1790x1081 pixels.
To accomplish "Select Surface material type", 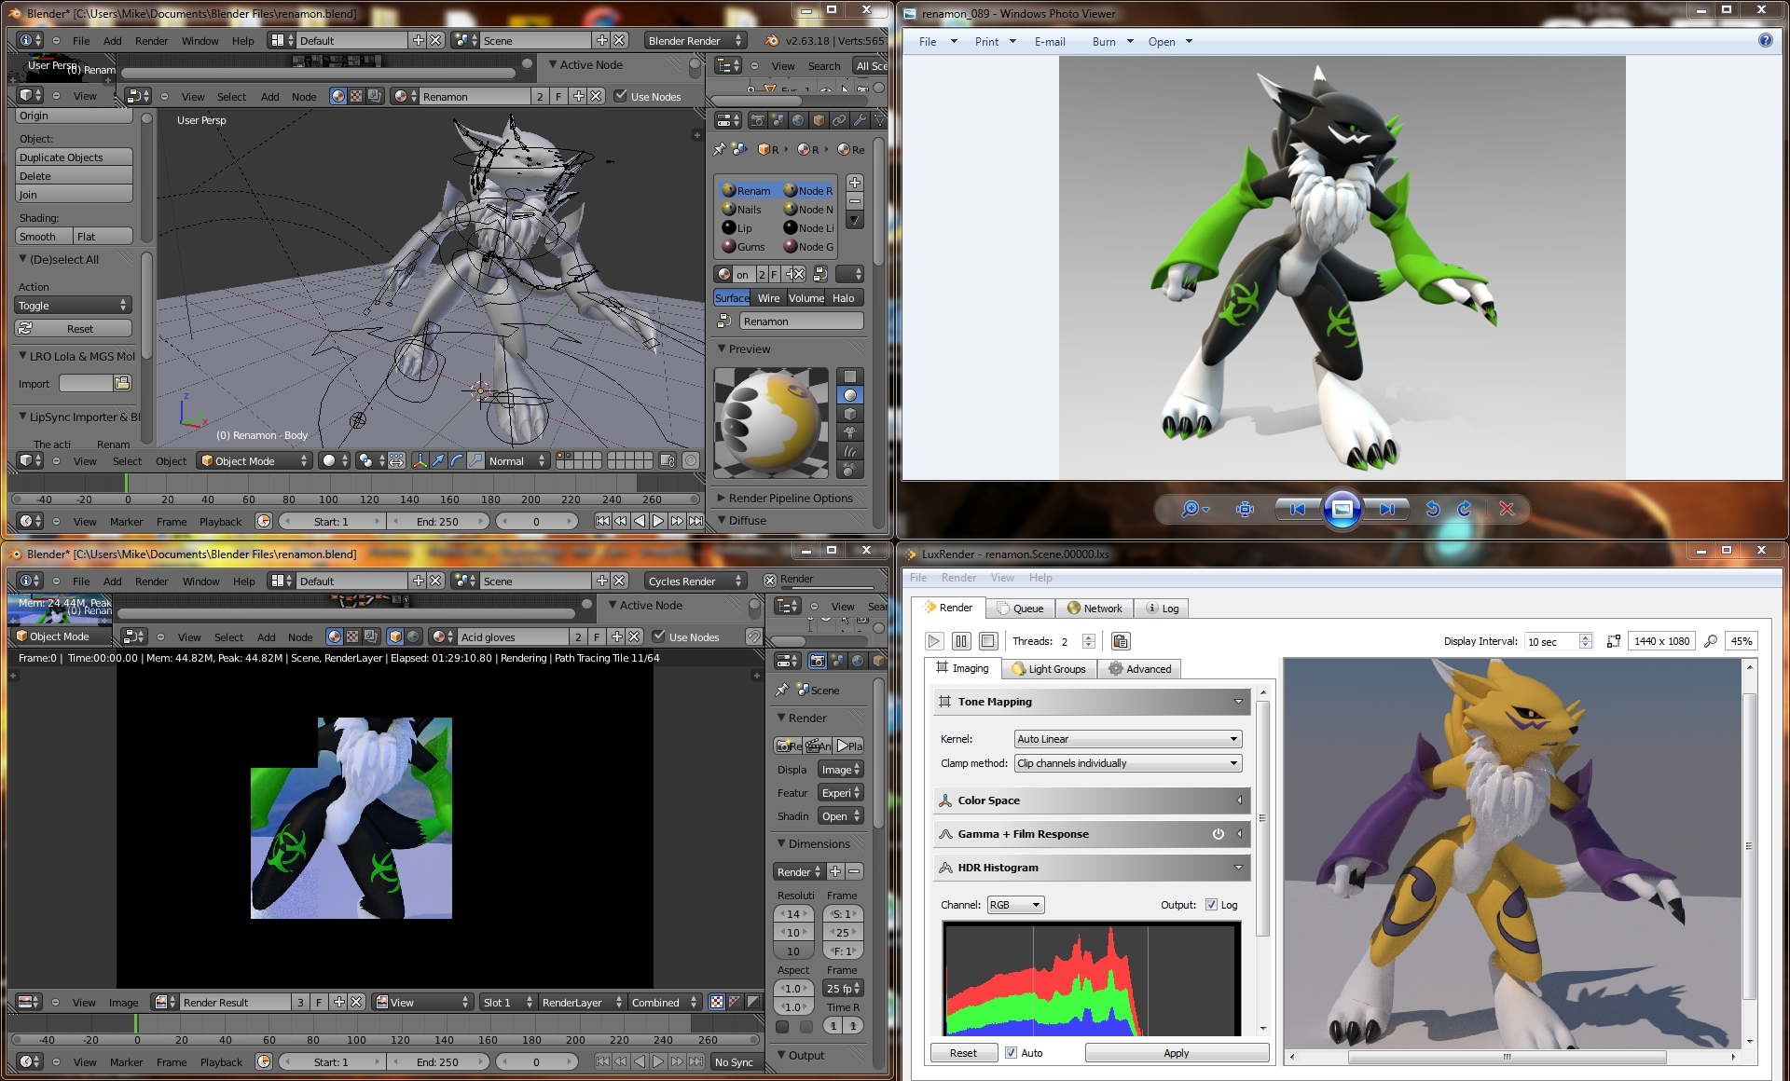I will pyautogui.click(x=732, y=298).
